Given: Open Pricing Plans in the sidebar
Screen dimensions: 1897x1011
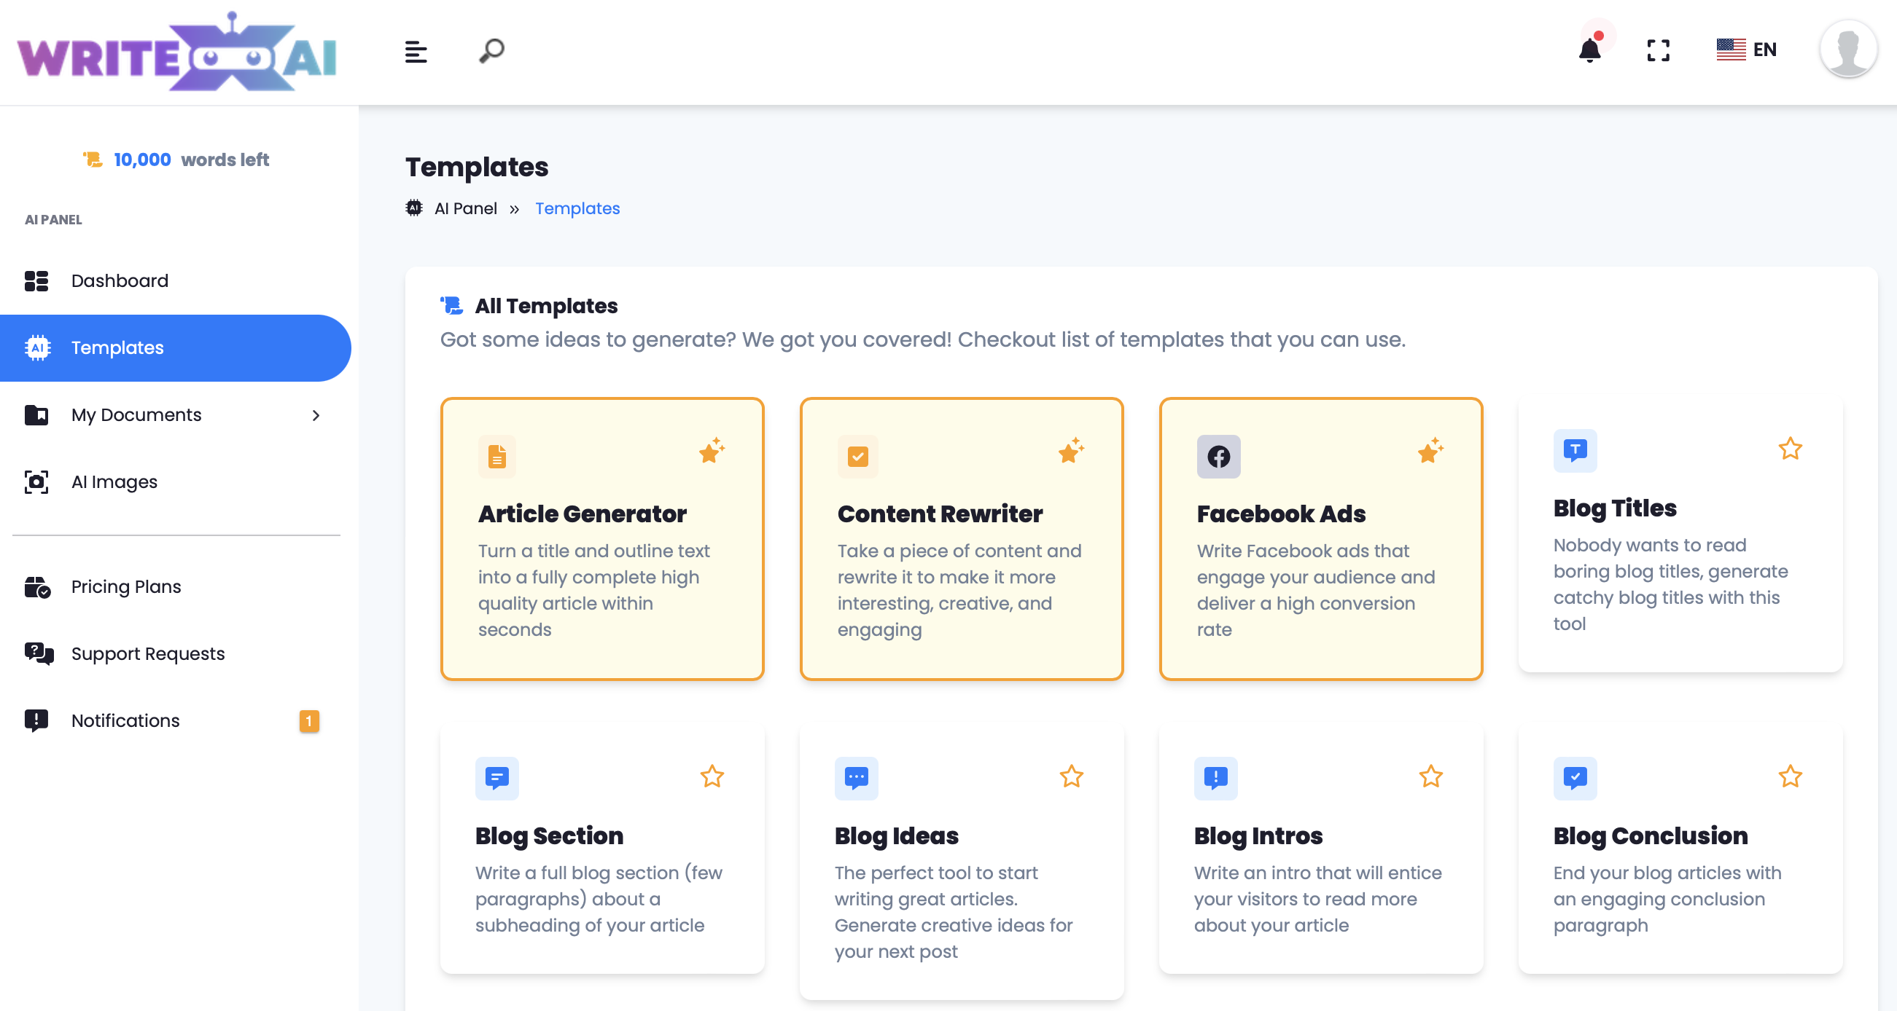Looking at the screenshot, I should point(126,586).
